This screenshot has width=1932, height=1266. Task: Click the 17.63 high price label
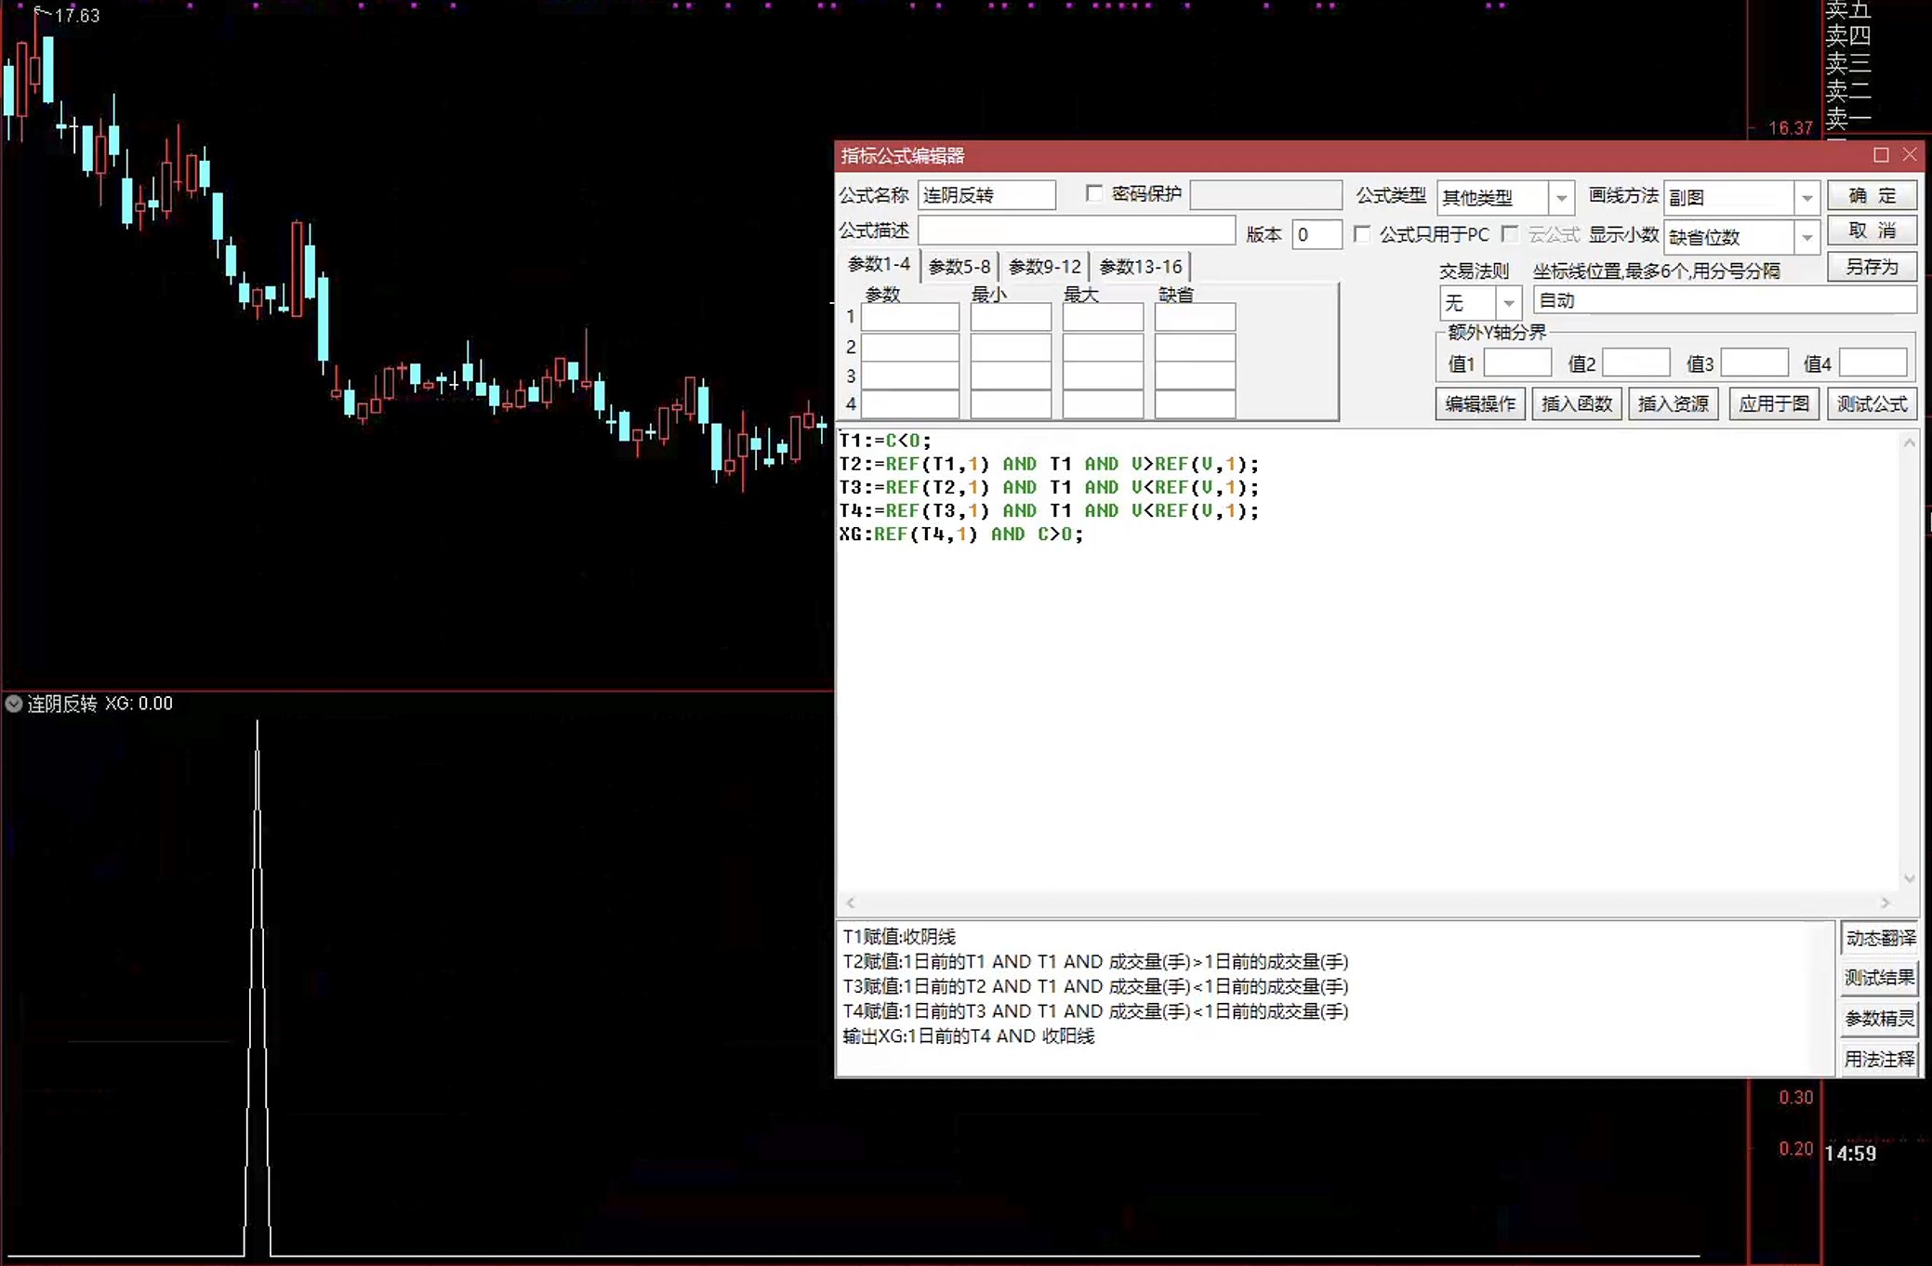pyautogui.click(x=76, y=15)
